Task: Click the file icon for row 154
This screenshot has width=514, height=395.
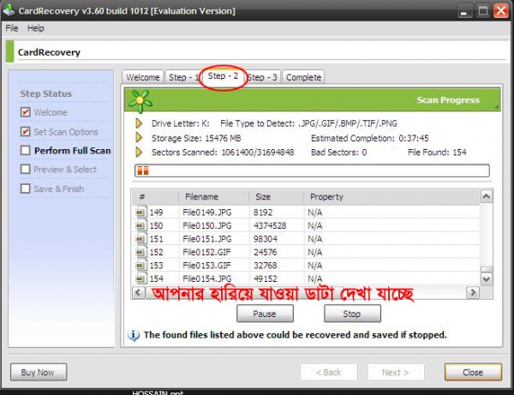Action: pyautogui.click(x=141, y=278)
